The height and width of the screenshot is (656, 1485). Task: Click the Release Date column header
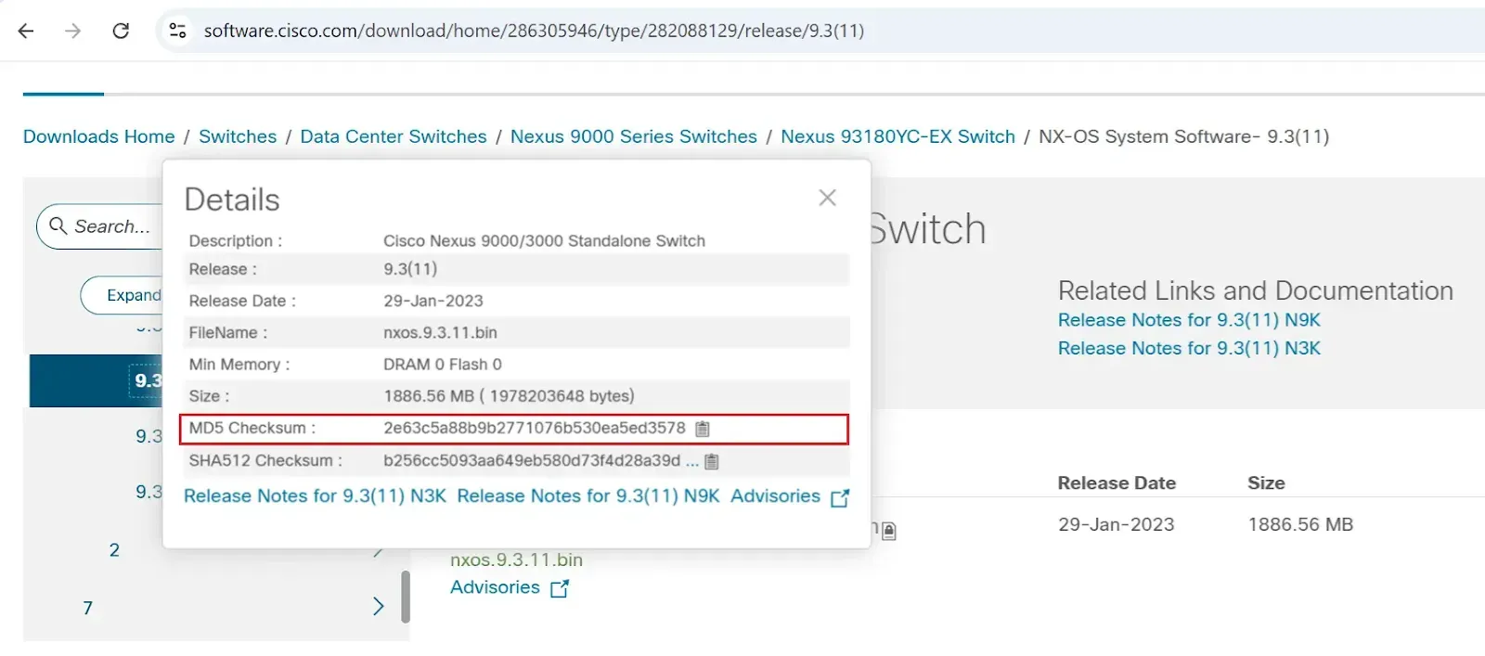(1117, 483)
